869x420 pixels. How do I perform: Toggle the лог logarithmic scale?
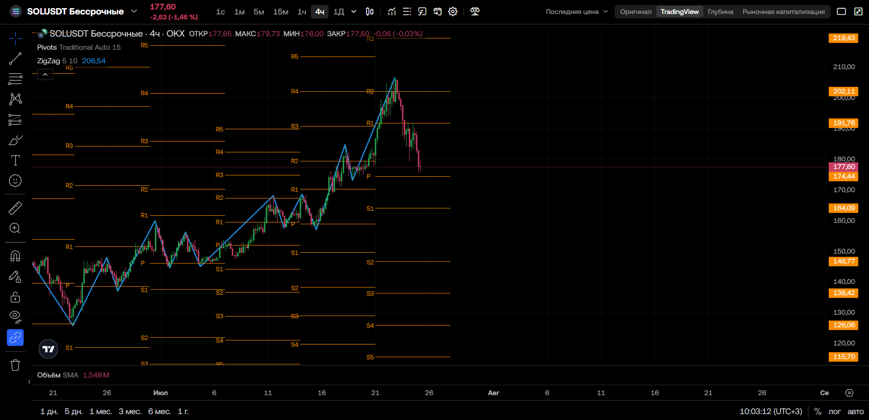[834, 411]
